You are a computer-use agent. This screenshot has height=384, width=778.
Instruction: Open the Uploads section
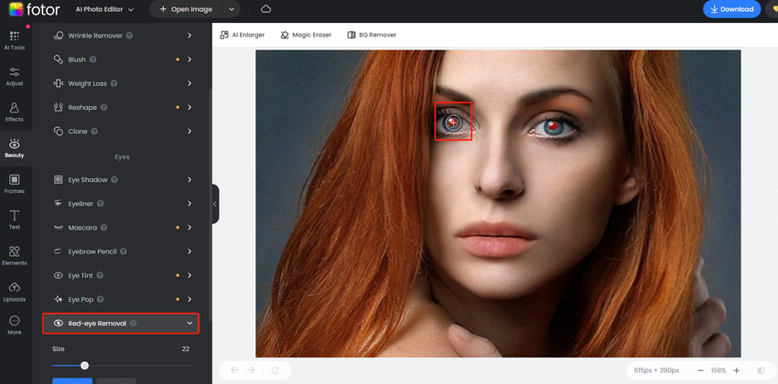(14, 292)
